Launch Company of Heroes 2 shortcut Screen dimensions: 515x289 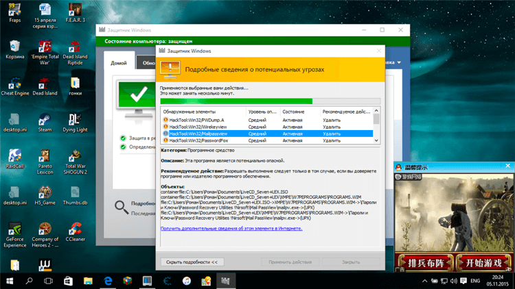45,235
